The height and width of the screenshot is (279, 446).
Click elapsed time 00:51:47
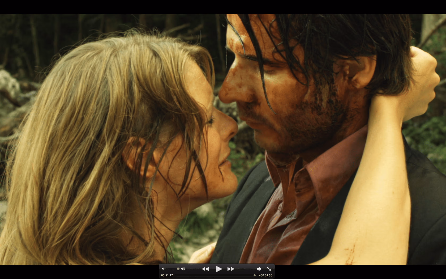point(167,275)
